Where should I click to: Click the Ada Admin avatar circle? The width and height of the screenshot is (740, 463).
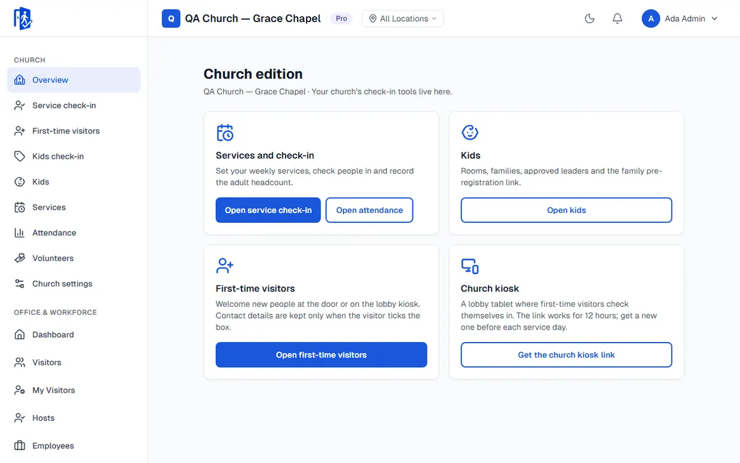click(x=651, y=19)
